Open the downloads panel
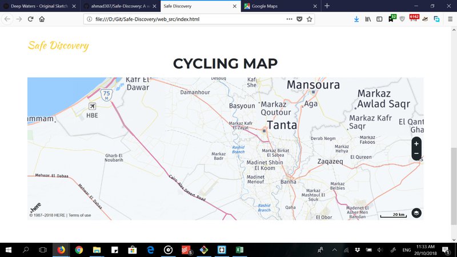Image resolution: width=457 pixels, height=257 pixels. tap(356, 19)
